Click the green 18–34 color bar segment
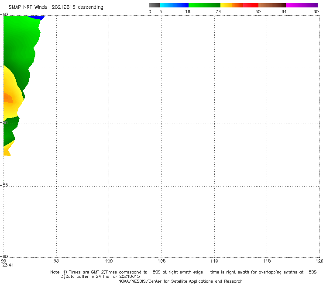Screen dimensions: 323x284 (204, 5)
